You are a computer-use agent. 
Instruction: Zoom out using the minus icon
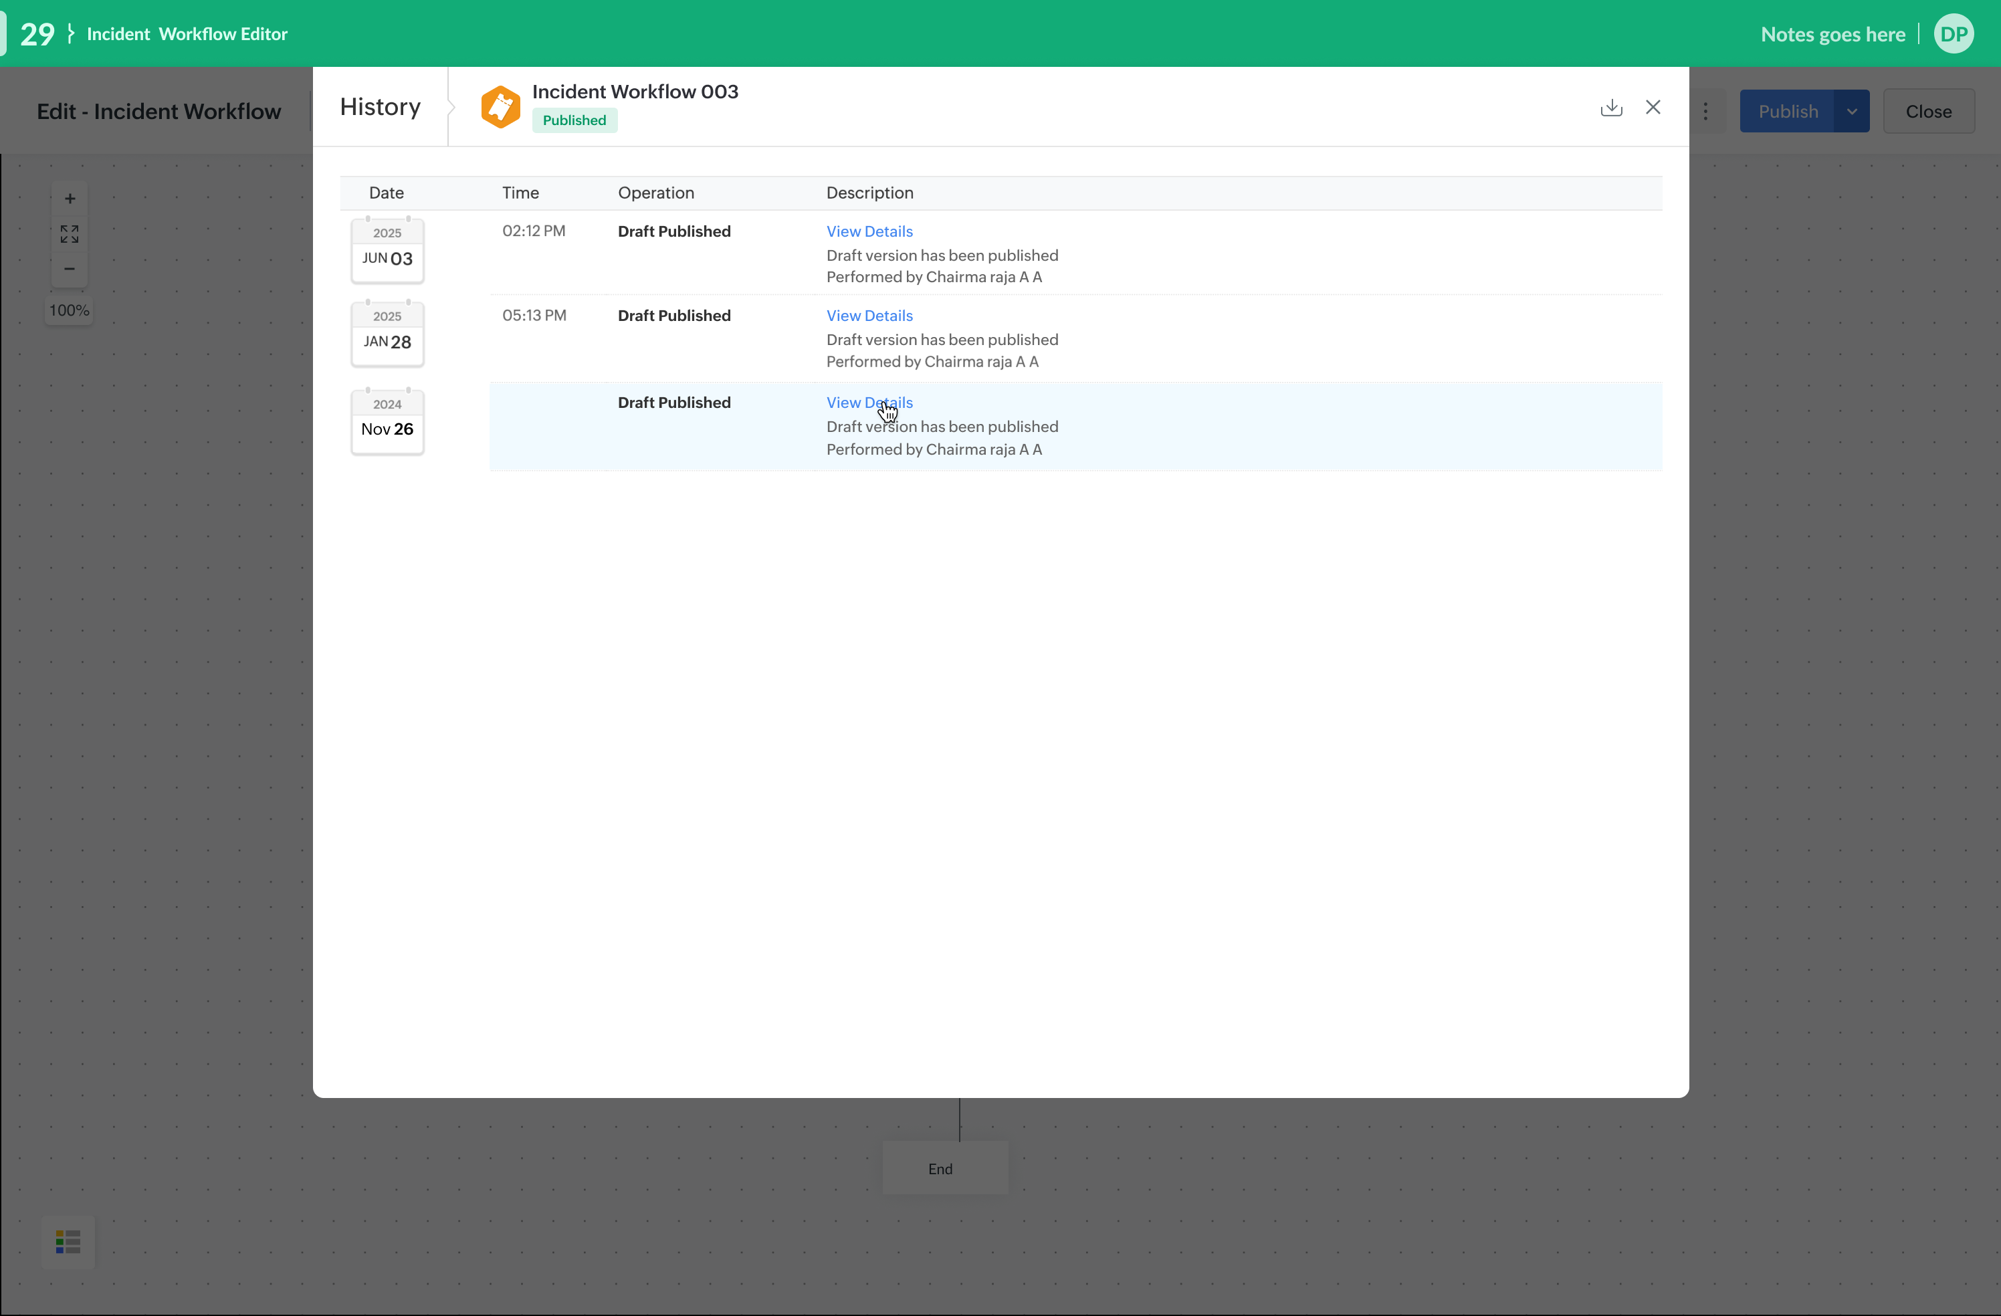pyautogui.click(x=70, y=269)
